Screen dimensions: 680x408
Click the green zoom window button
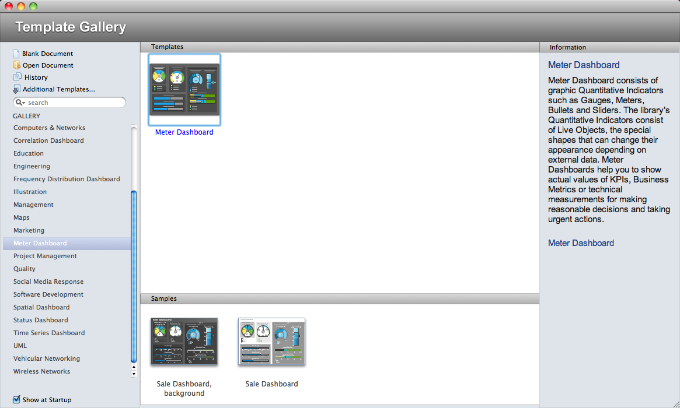(33, 6)
